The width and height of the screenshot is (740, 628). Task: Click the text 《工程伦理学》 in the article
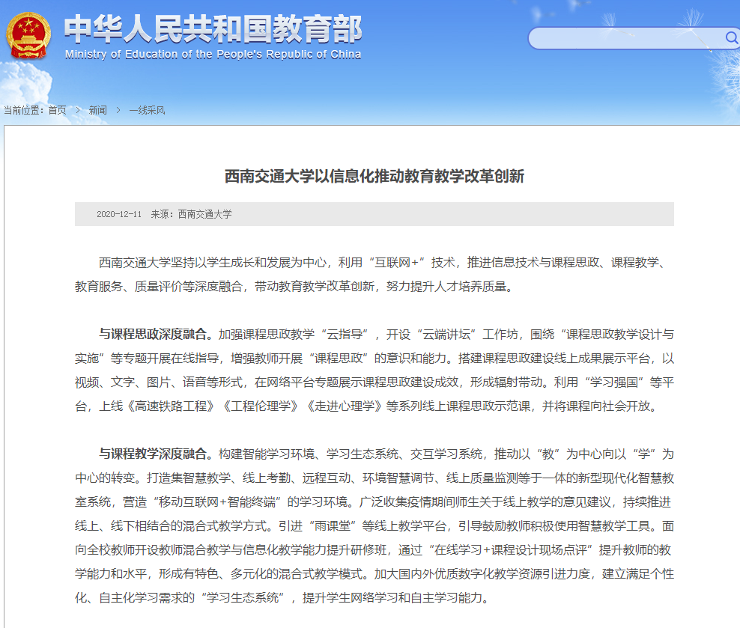coord(260,406)
